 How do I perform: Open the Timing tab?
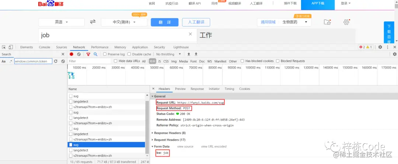(x=229, y=89)
